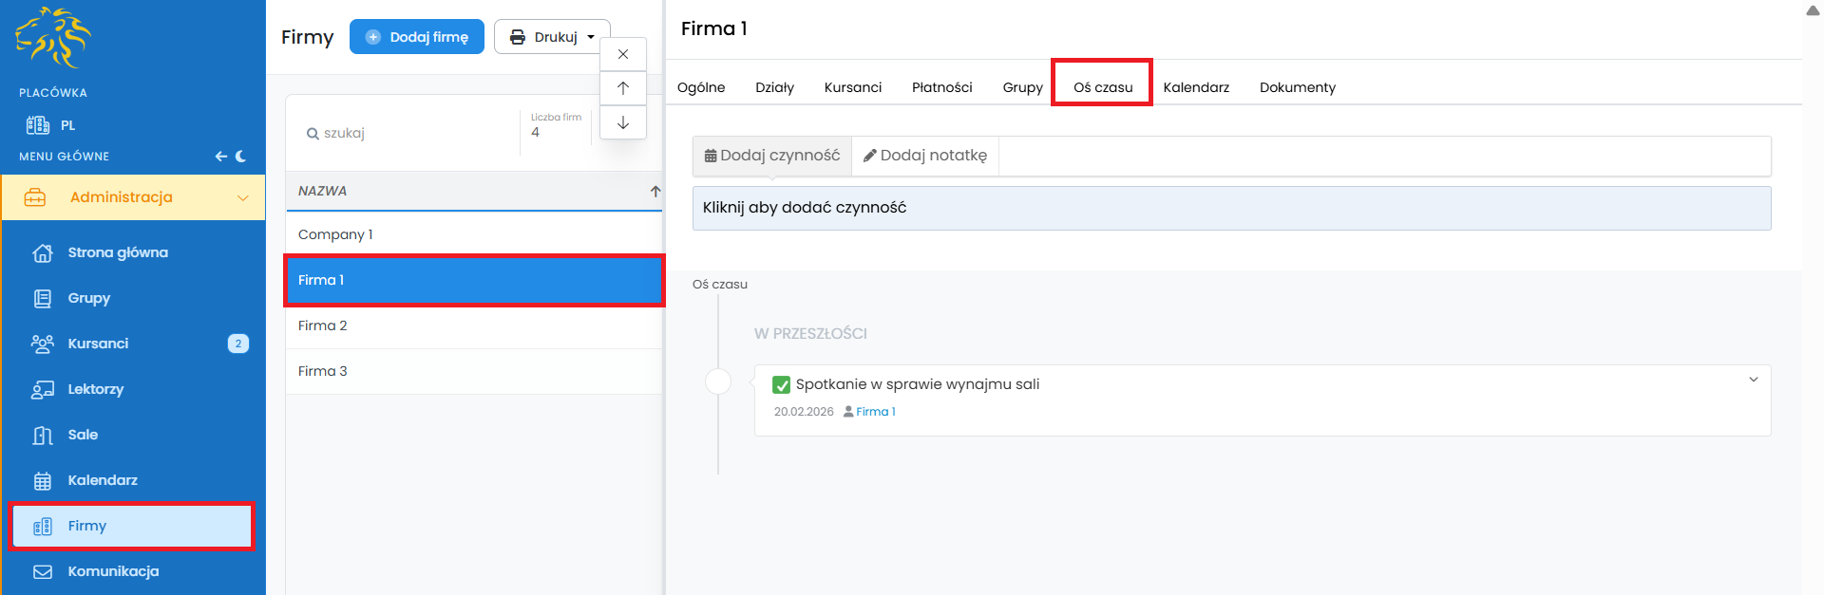Screen dimensions: 1824x595
Task: Open the Dokumenty tab
Action: click(1297, 87)
